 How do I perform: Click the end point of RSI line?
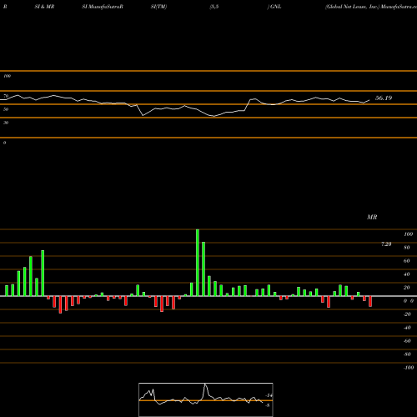point(369,100)
